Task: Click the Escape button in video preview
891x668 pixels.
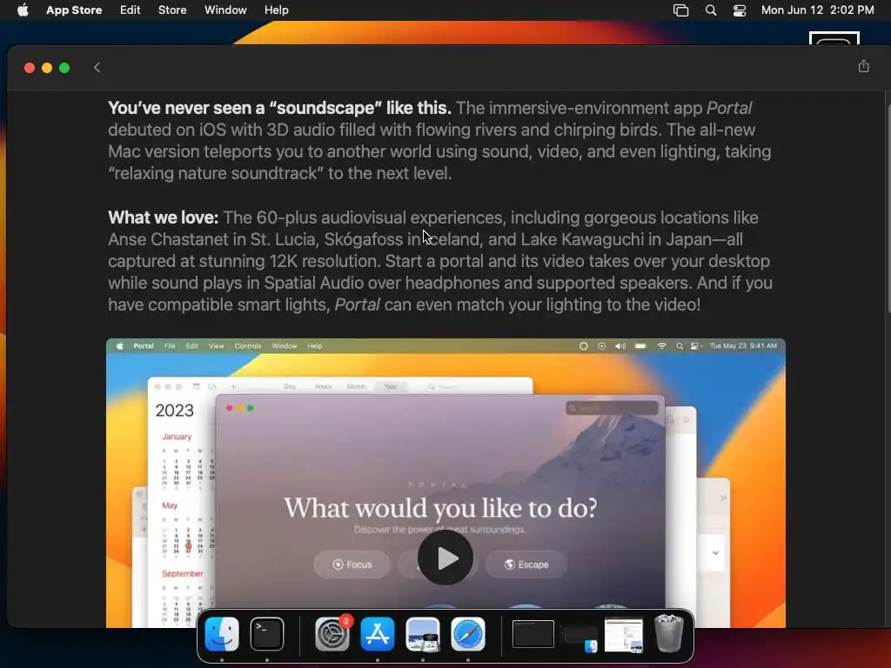Action: tap(526, 564)
